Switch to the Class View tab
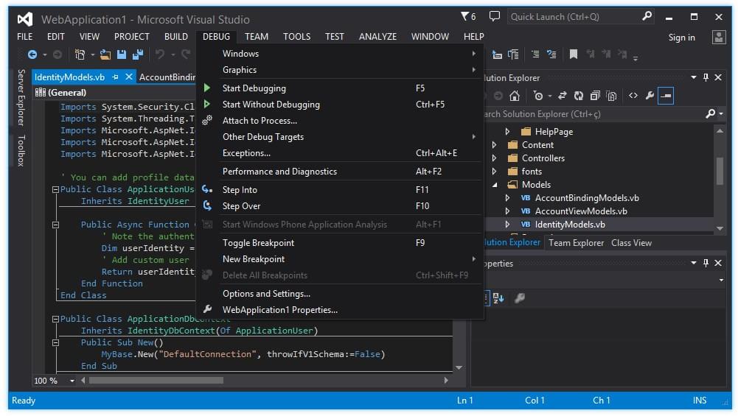 pos(631,243)
